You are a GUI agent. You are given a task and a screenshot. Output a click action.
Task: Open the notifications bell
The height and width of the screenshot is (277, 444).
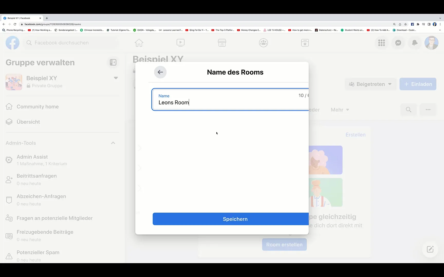point(415,43)
